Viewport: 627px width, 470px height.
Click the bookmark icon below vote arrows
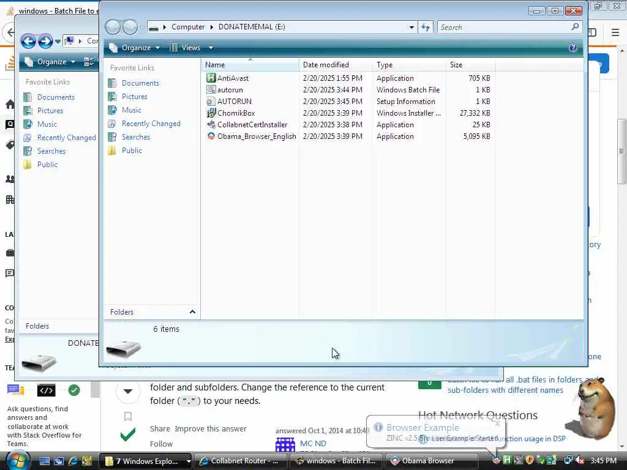pyautogui.click(x=128, y=416)
